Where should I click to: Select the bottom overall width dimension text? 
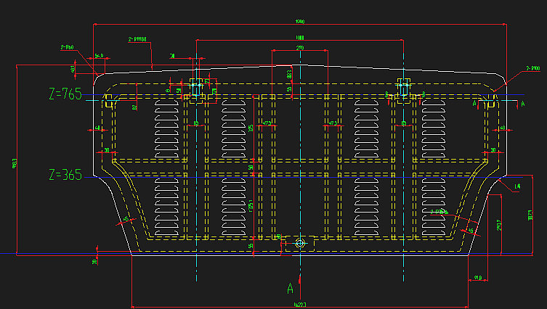click(x=299, y=305)
